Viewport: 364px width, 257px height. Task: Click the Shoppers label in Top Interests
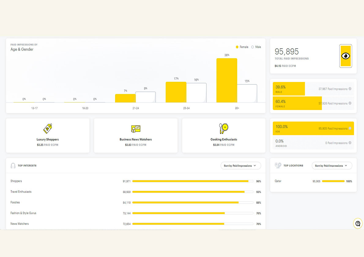[16, 181]
